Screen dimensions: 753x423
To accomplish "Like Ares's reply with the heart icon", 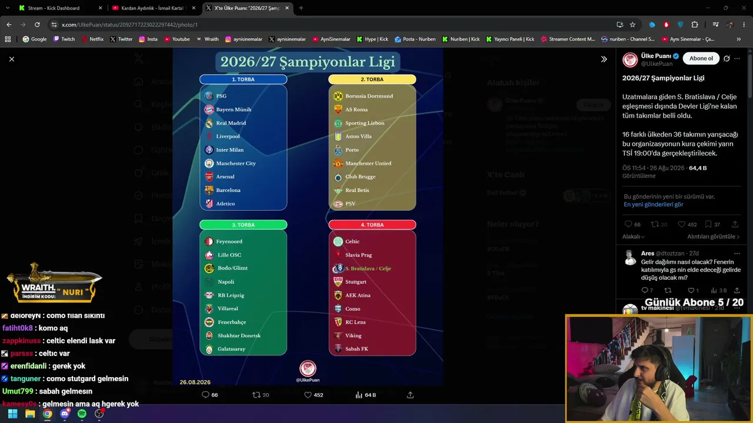I will tap(691, 290).
